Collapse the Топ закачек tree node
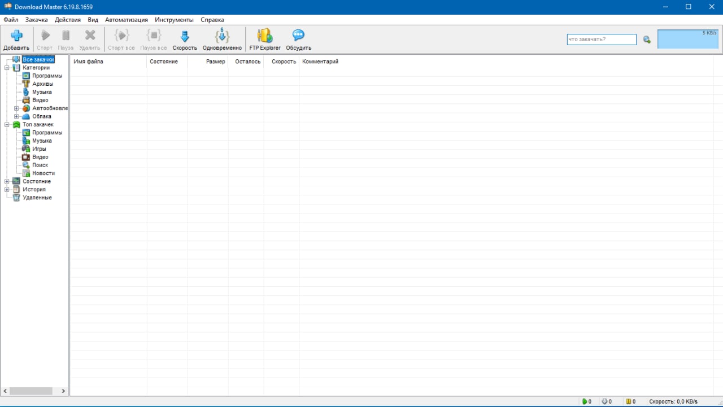Viewport: 723px width, 407px height. pos(7,125)
